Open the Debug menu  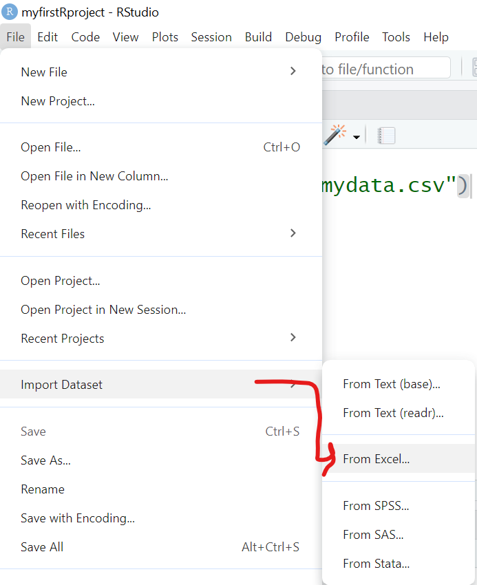(303, 37)
